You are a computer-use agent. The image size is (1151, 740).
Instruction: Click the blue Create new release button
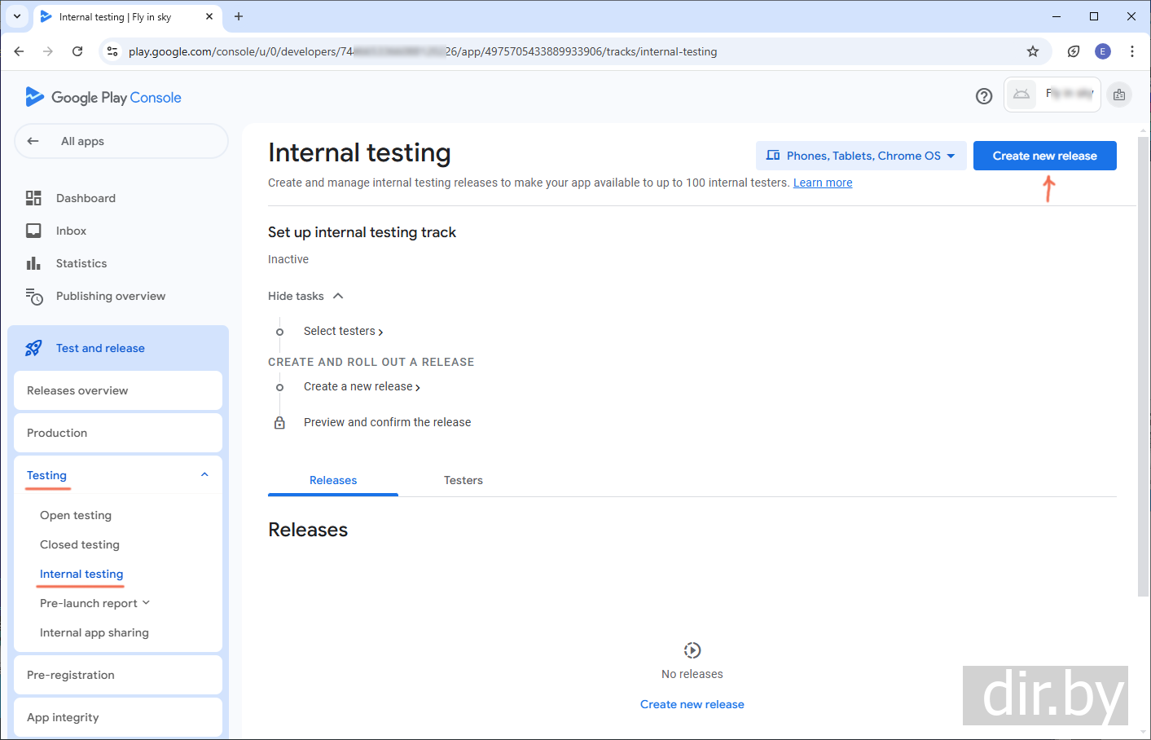(x=1044, y=156)
